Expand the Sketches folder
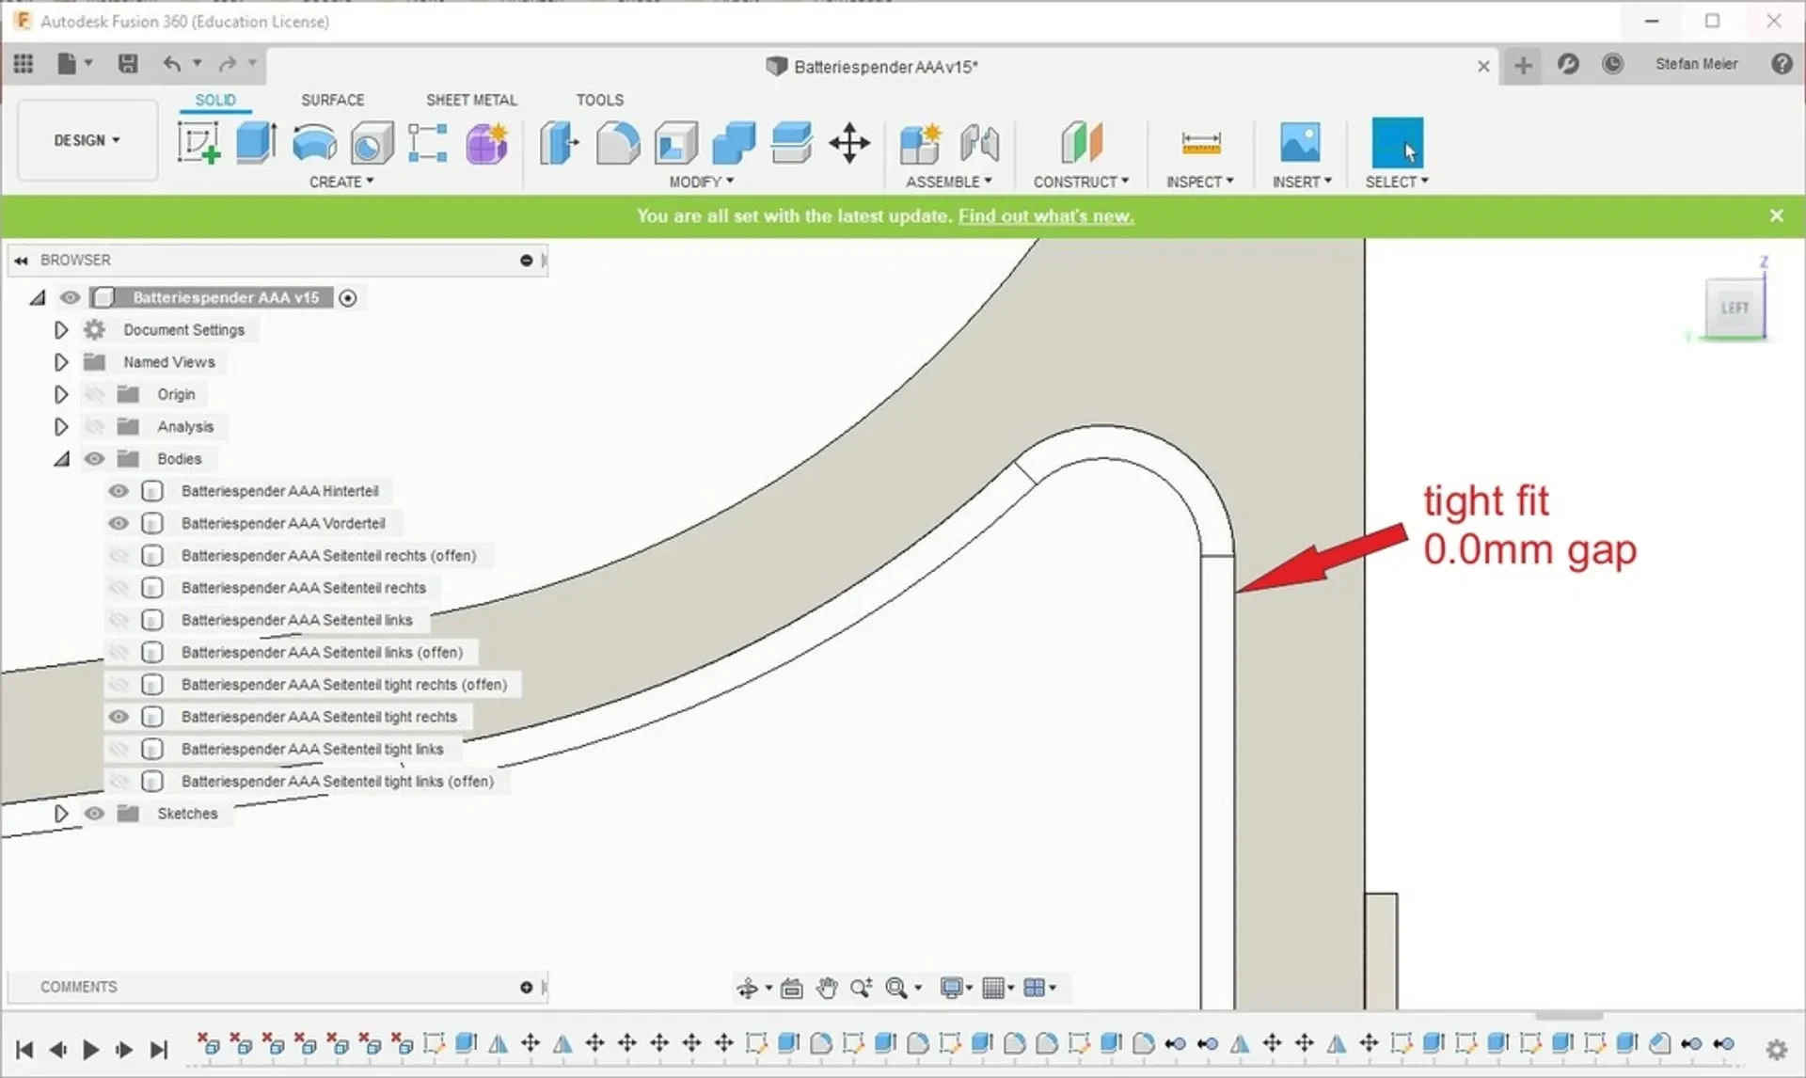This screenshot has height=1078, width=1806. [x=61, y=814]
